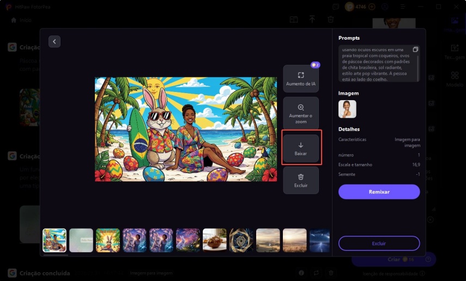Click the back arrow in the preview dialog
This screenshot has height=281, width=466.
54,41
